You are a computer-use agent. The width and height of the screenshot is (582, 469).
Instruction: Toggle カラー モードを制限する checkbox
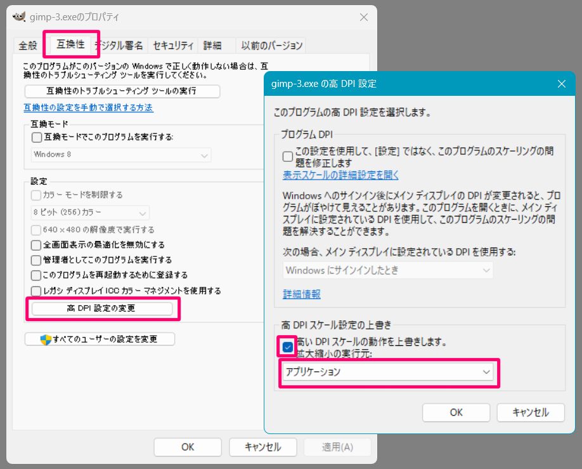click(36, 195)
